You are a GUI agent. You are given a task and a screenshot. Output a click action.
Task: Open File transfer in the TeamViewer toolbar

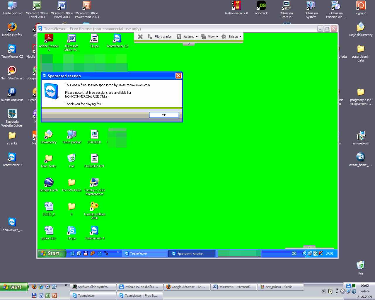160,37
